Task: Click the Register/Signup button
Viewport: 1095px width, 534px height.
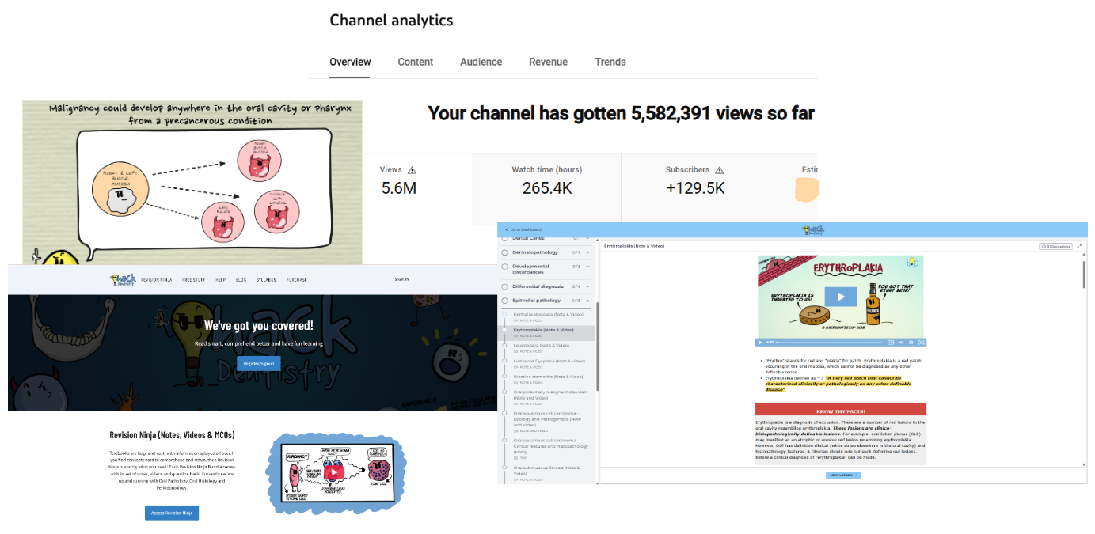Action: (x=258, y=363)
